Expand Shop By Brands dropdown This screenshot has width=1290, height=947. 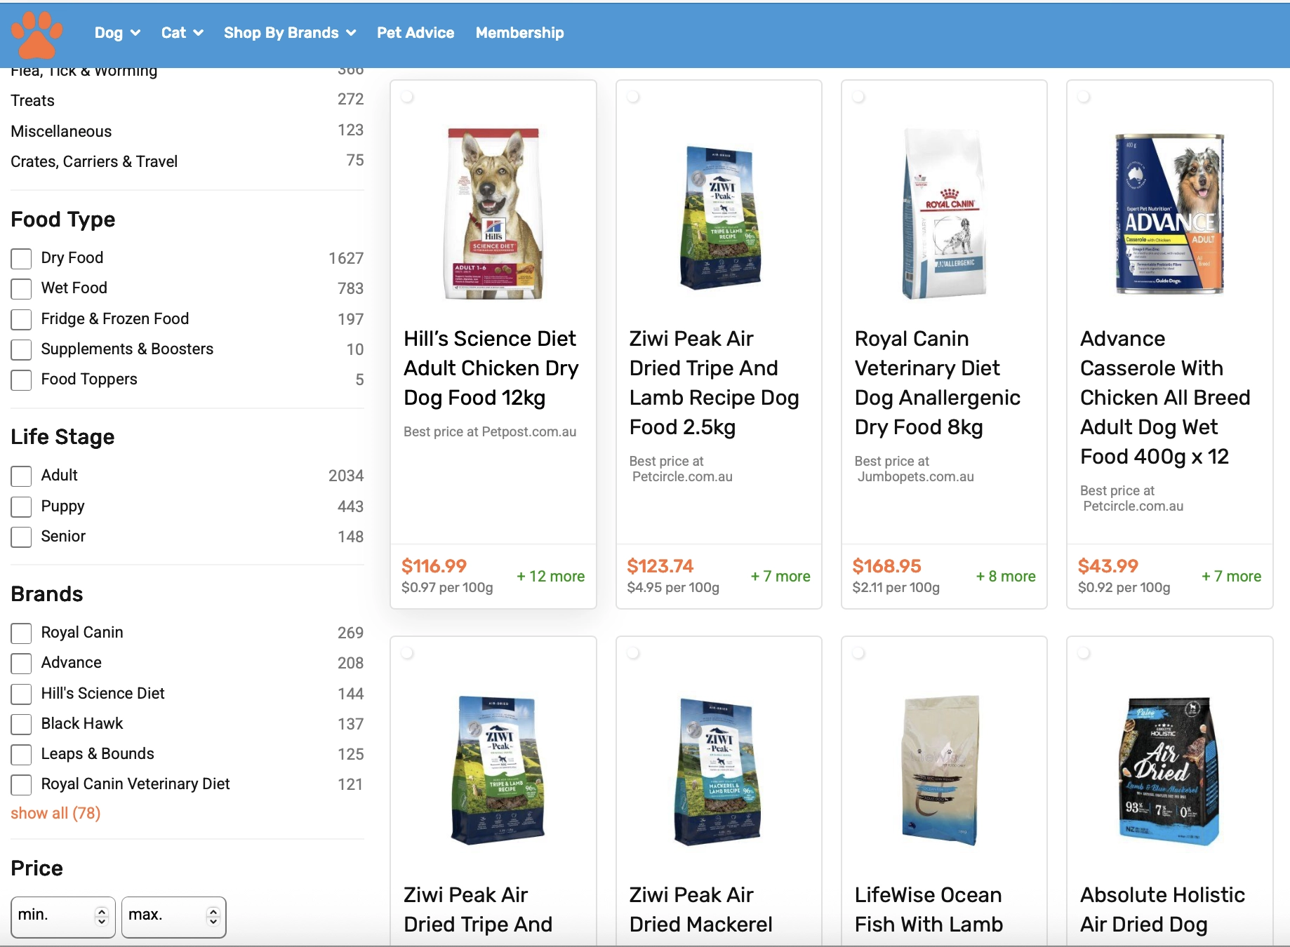(x=289, y=33)
